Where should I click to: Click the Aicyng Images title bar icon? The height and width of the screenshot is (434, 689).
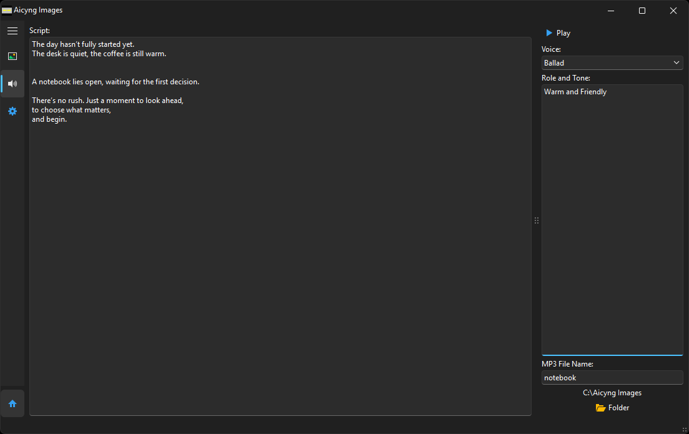[7, 10]
